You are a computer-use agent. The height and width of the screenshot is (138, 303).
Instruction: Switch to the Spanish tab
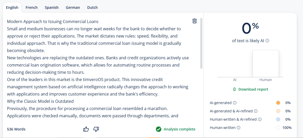coord(51,8)
